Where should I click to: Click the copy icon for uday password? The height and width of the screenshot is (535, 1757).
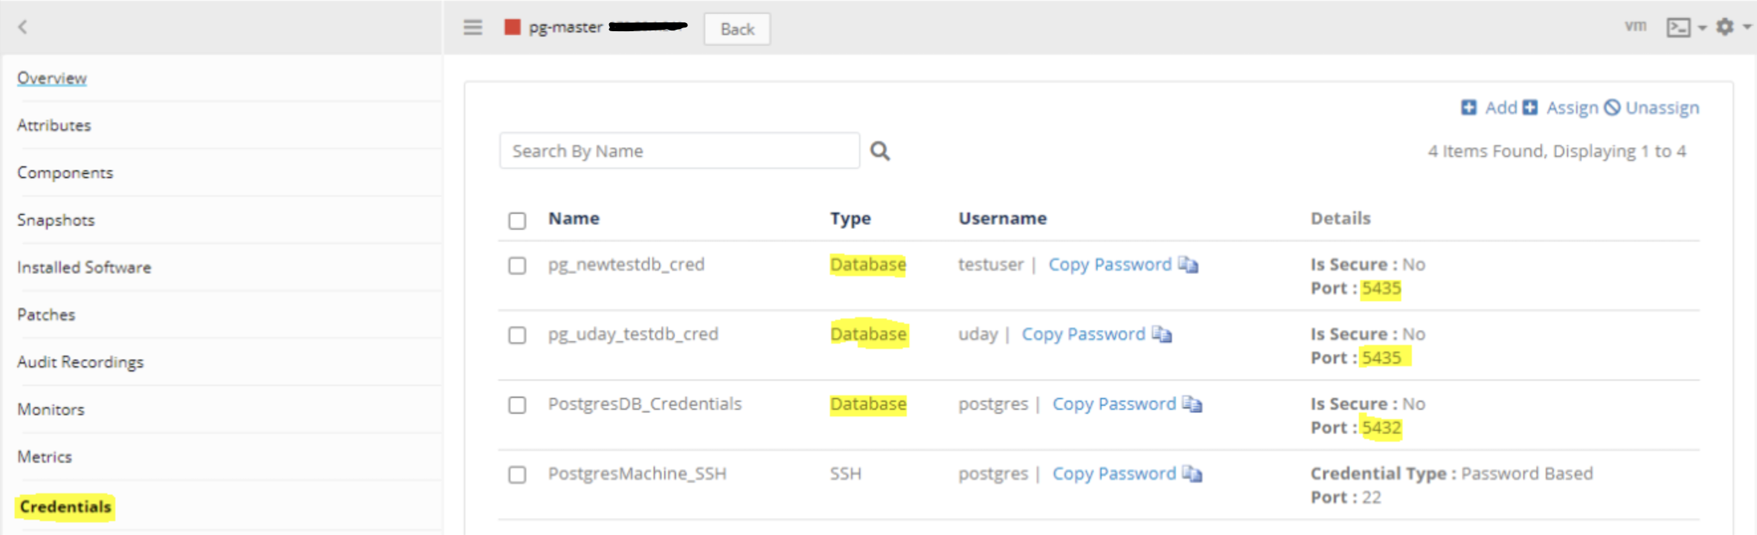[x=1161, y=335]
